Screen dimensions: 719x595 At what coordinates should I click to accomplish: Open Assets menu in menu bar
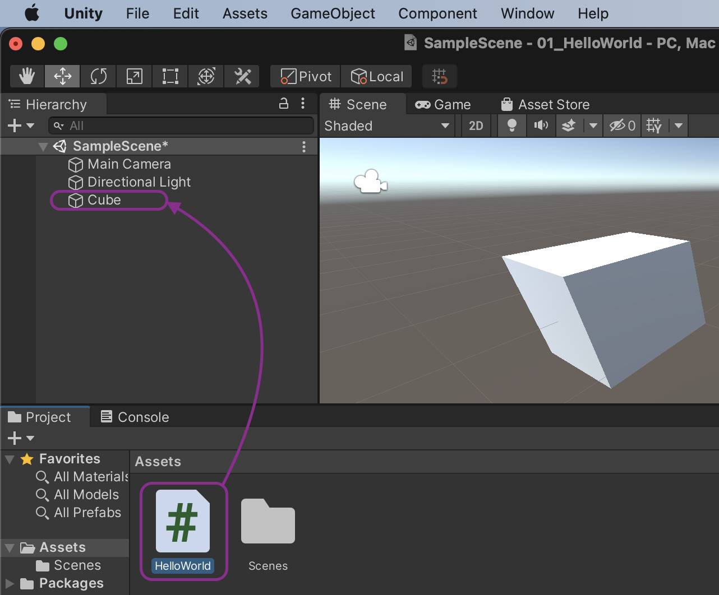click(x=245, y=13)
